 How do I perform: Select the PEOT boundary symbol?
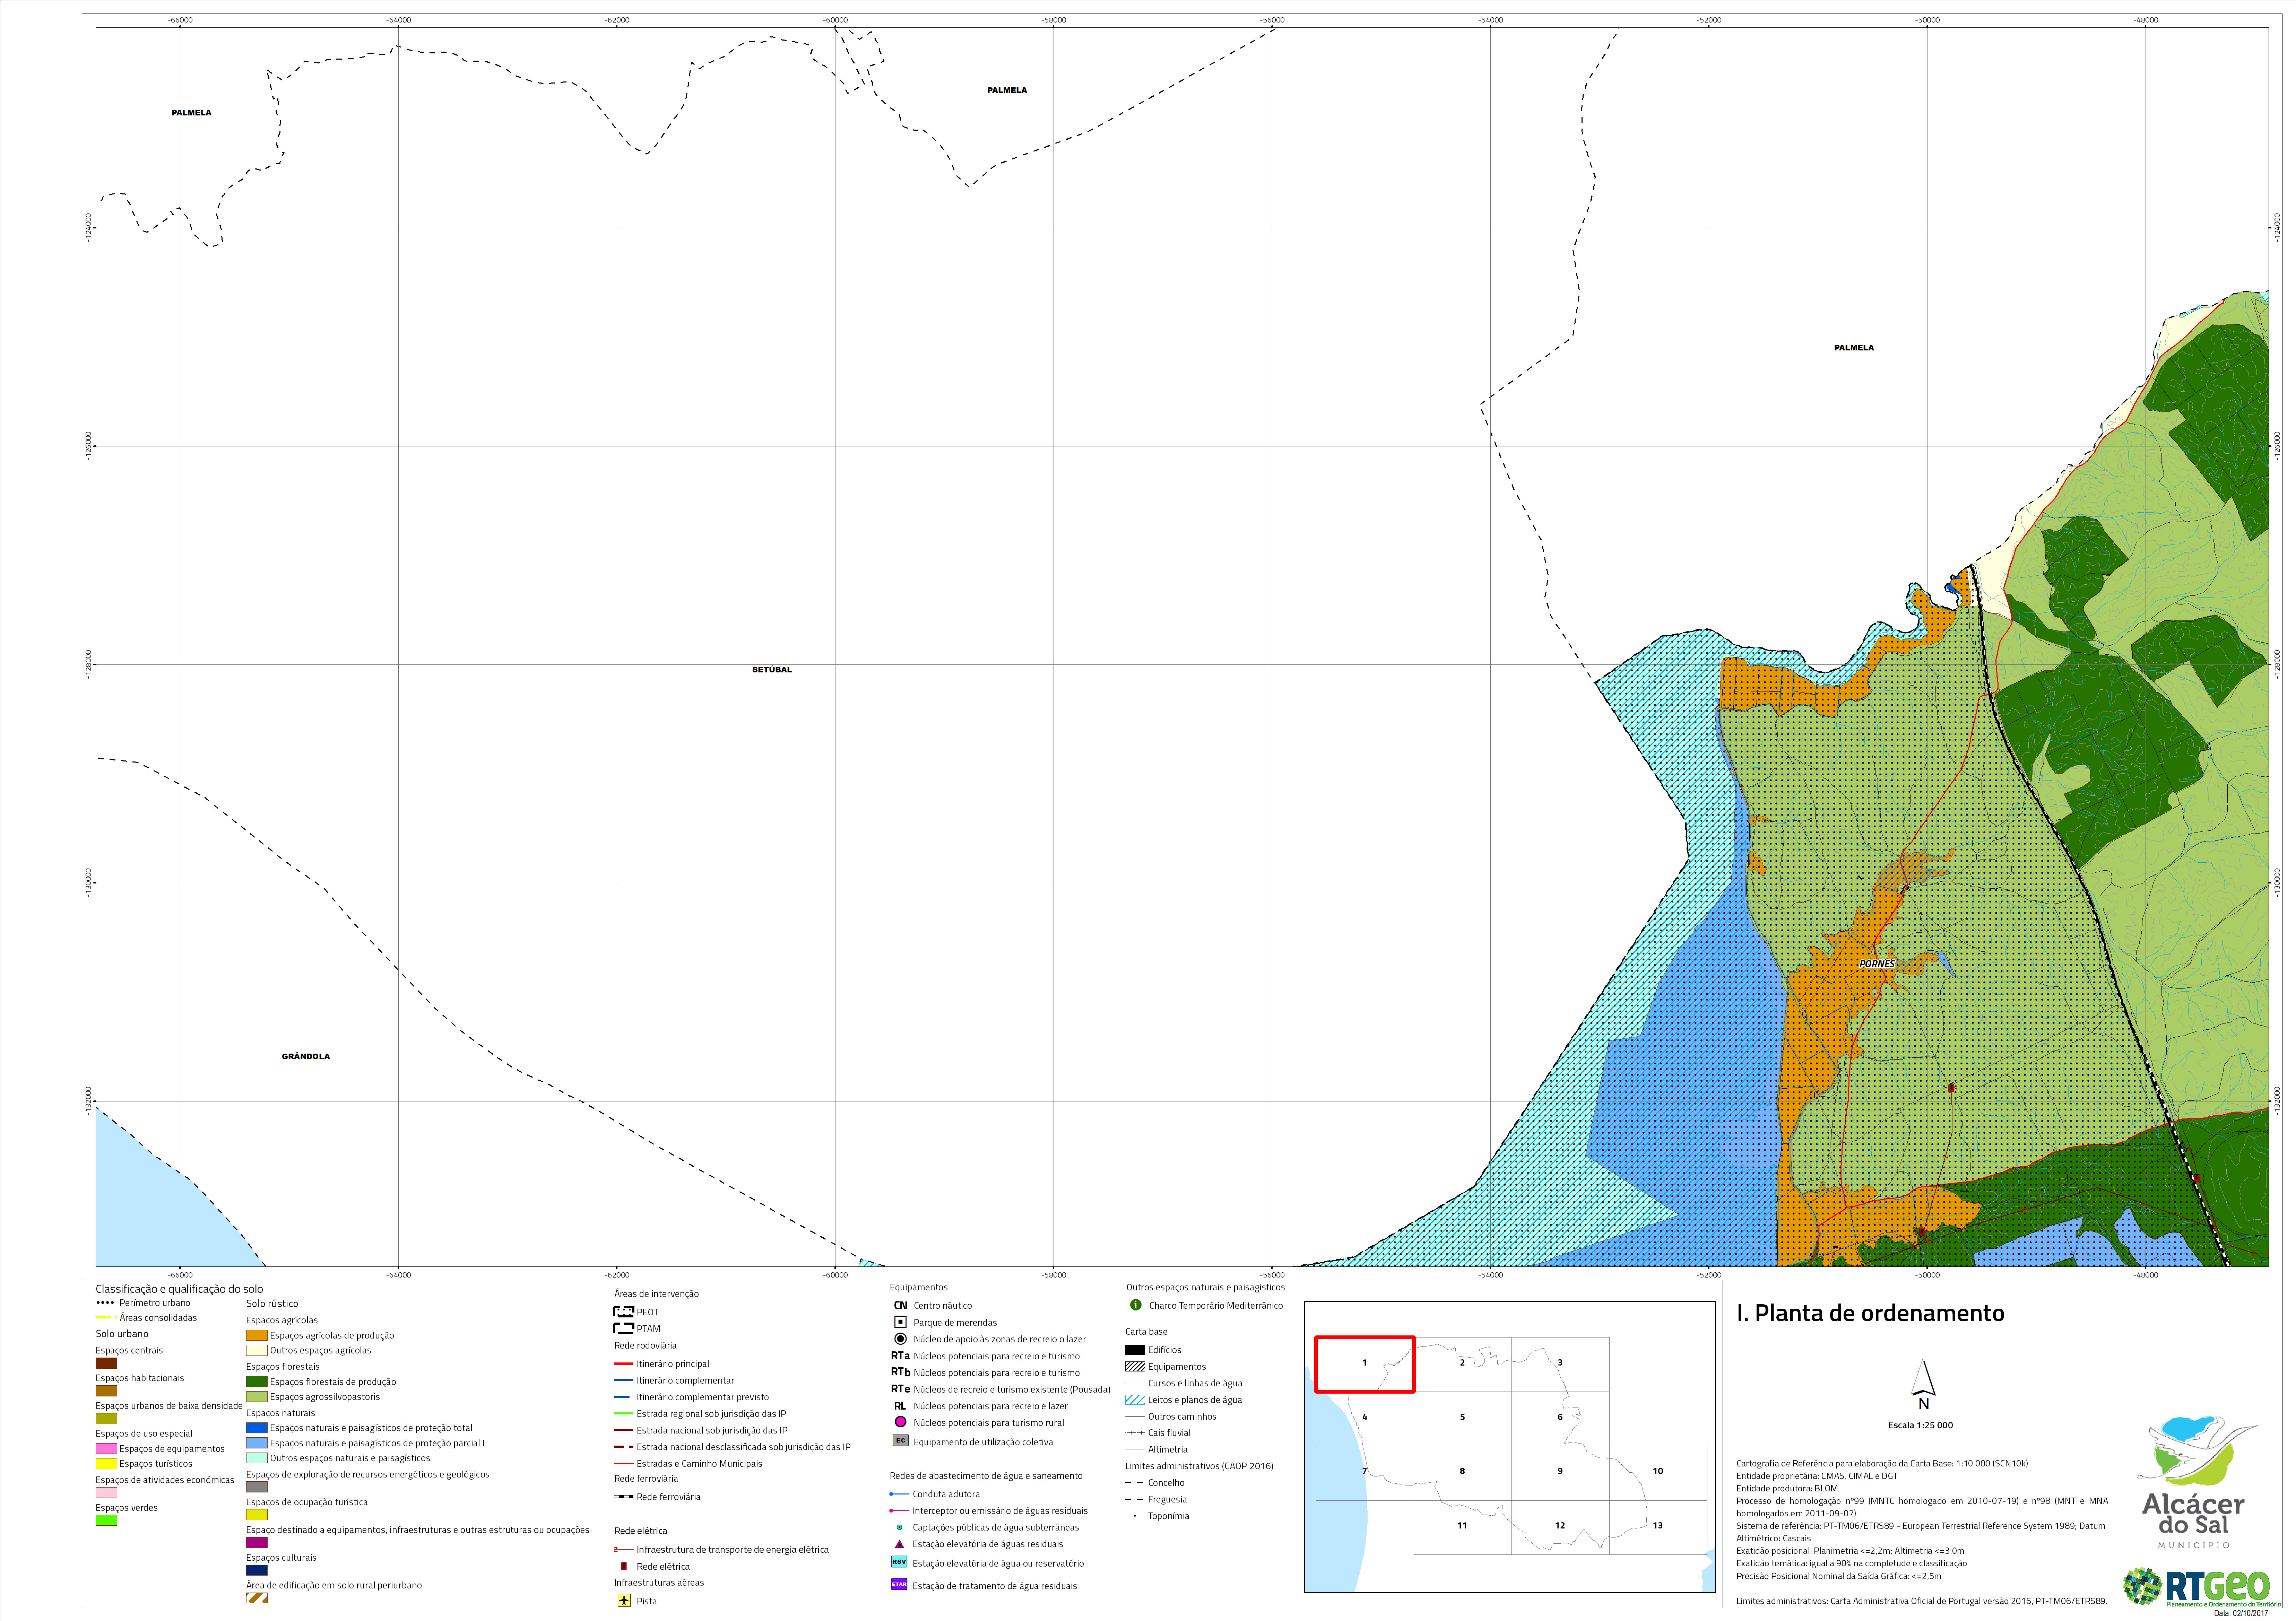[x=624, y=1311]
